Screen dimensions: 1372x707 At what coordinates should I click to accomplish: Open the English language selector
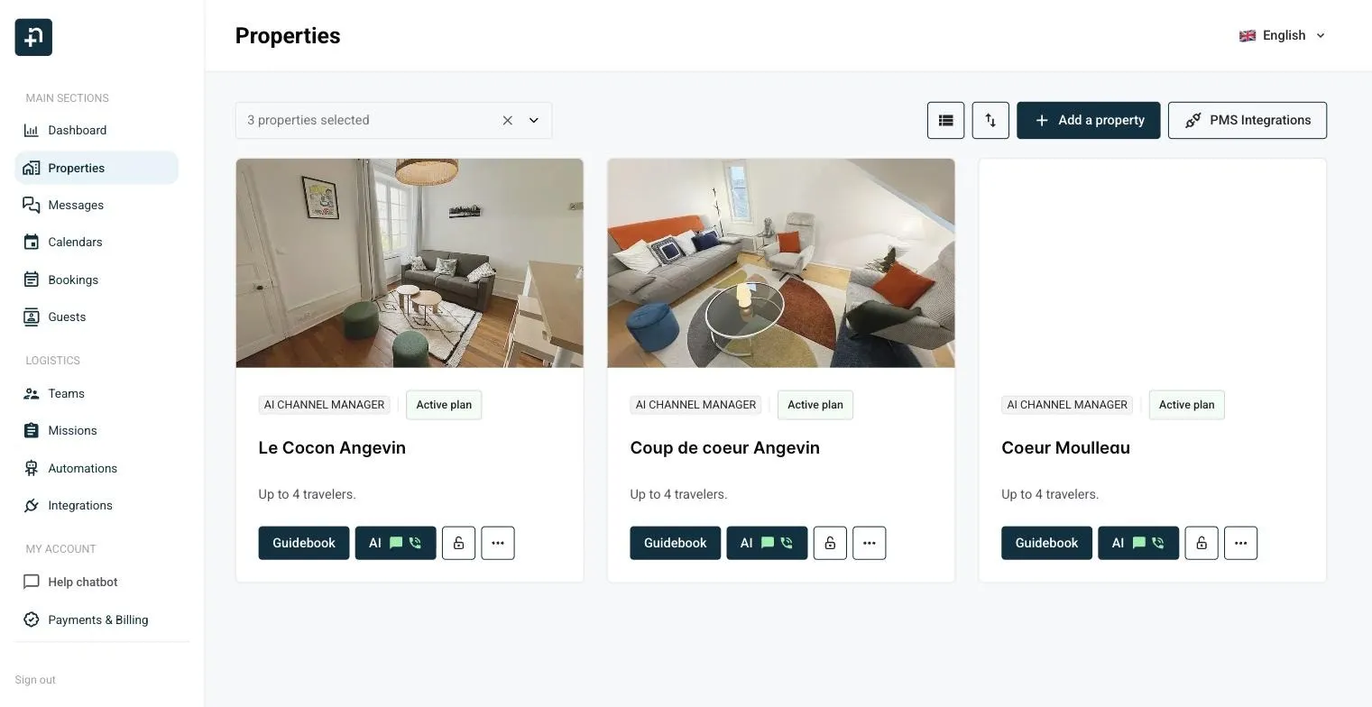pyautogui.click(x=1283, y=35)
